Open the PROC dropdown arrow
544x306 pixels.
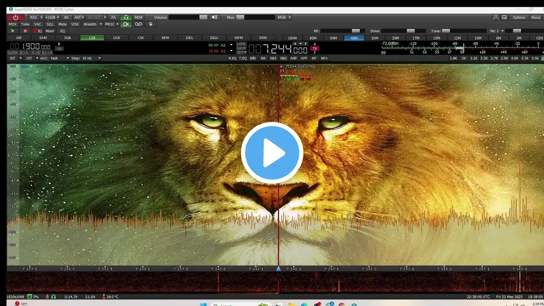pyautogui.click(x=117, y=24)
